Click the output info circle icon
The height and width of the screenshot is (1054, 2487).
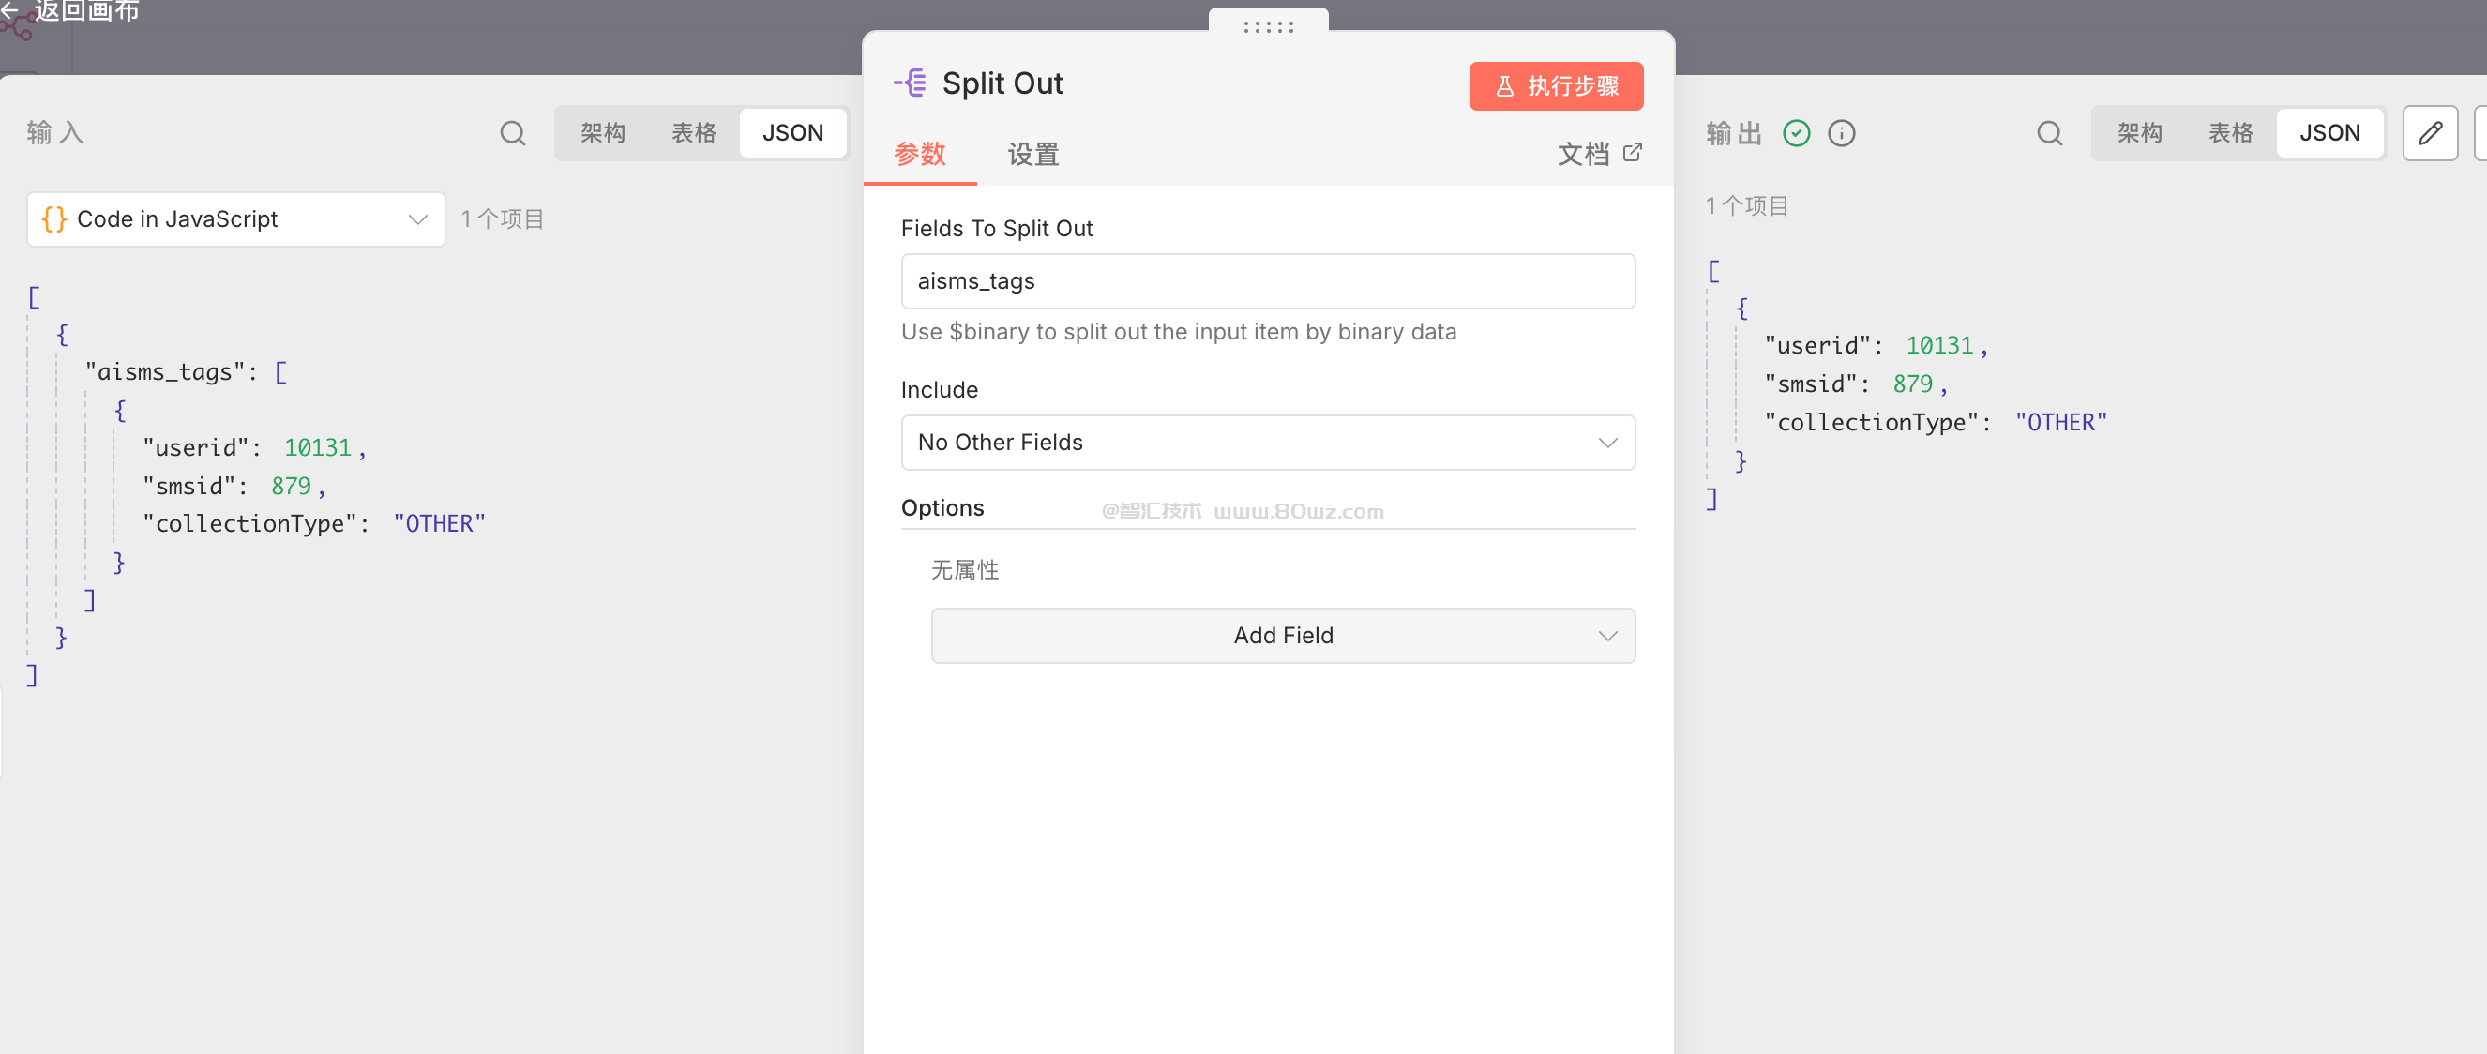pyautogui.click(x=1841, y=133)
